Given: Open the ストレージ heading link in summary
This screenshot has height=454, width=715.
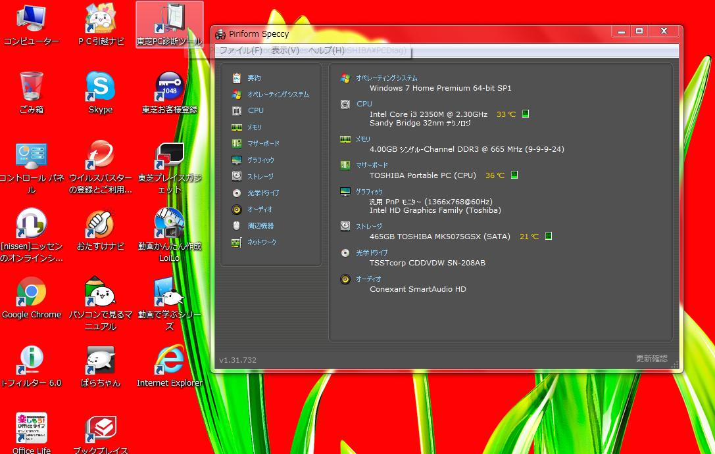Looking at the screenshot, I should click(x=368, y=226).
